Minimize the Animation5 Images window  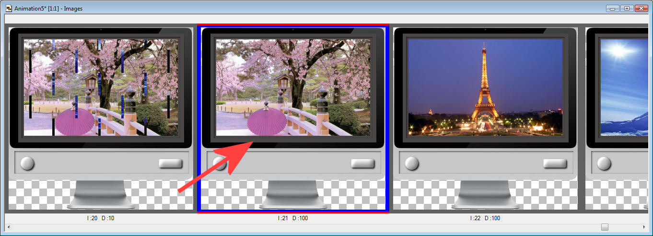coord(612,8)
